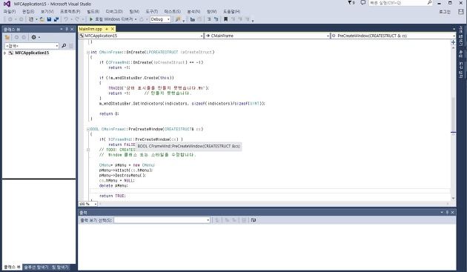Click split editor handle above scrollbar
The height and width of the screenshot is (272, 467).
[x=453, y=42]
